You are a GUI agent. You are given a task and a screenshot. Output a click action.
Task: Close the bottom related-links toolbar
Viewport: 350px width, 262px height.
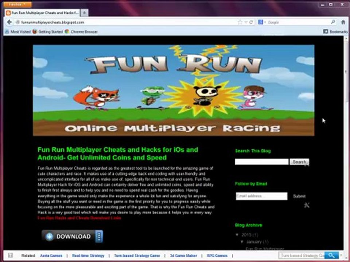coord(341,255)
